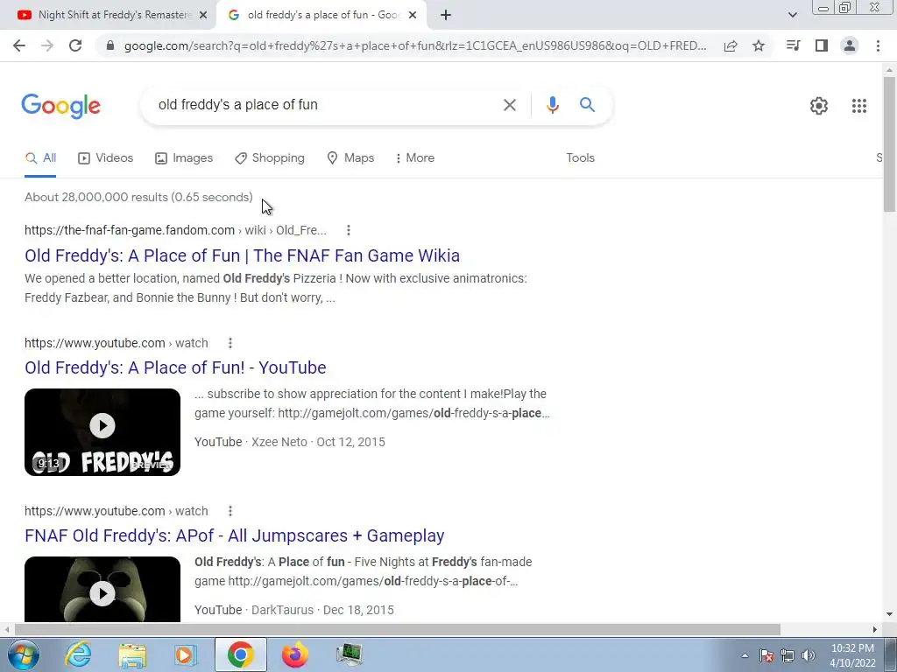Show hidden system tray icons

pyautogui.click(x=745, y=656)
